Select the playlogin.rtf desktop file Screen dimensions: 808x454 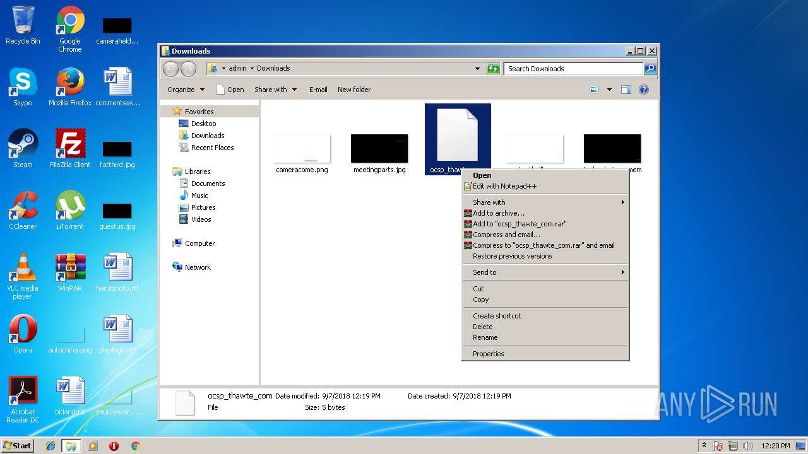point(117,334)
